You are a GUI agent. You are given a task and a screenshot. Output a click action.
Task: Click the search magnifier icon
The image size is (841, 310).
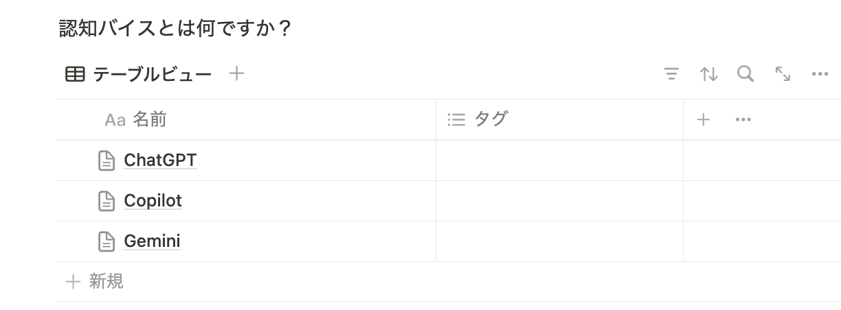click(x=745, y=73)
